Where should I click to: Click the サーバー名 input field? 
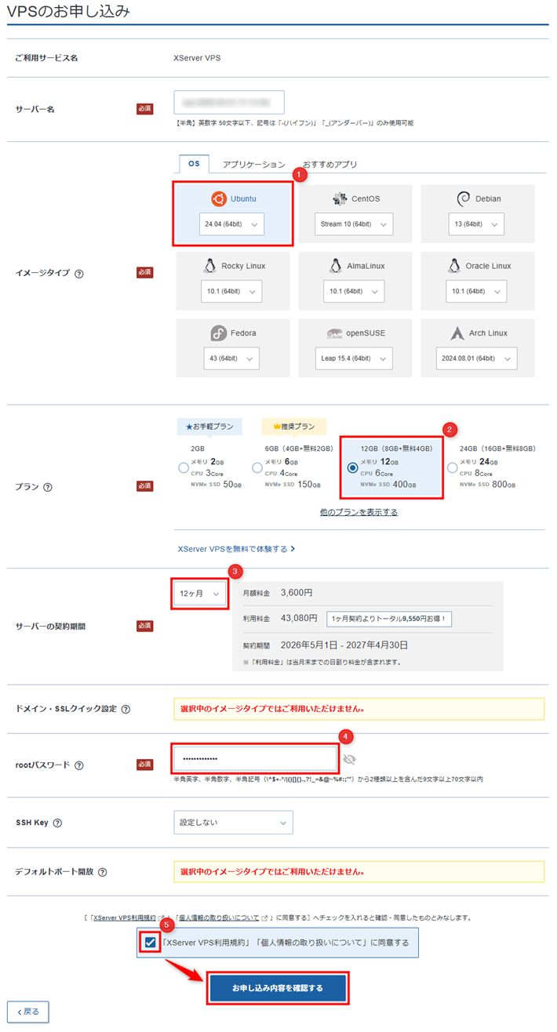pos(228,103)
